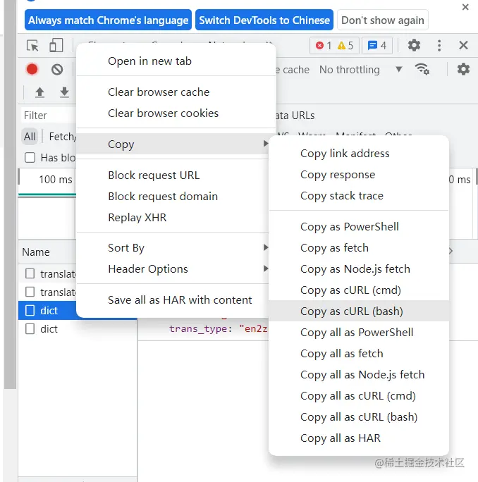Tick checkbox of first translate request
Image resolution: width=478 pixels, height=482 pixels.
click(30, 273)
